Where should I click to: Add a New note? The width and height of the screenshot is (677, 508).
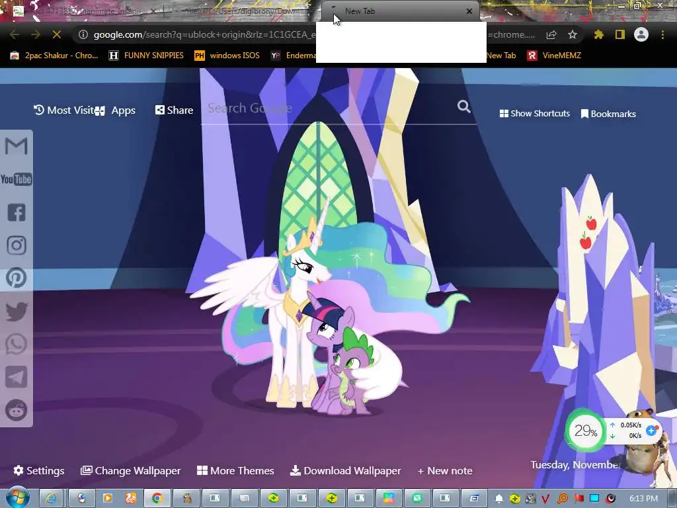click(445, 471)
